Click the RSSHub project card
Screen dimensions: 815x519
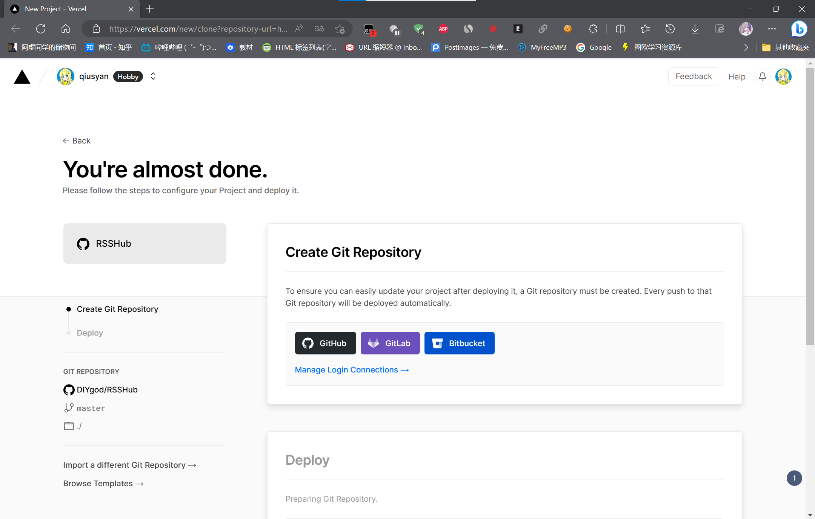point(145,244)
